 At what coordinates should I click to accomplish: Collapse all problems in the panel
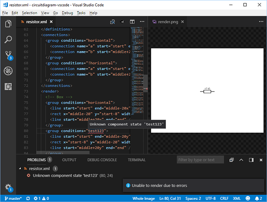tap(231, 160)
